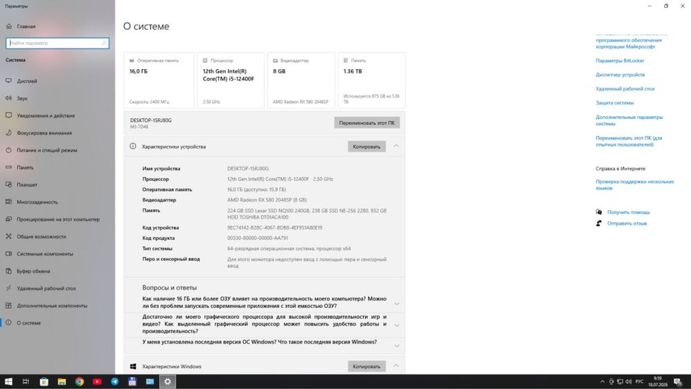Click the Буфер обмена clipboard icon

click(9, 271)
